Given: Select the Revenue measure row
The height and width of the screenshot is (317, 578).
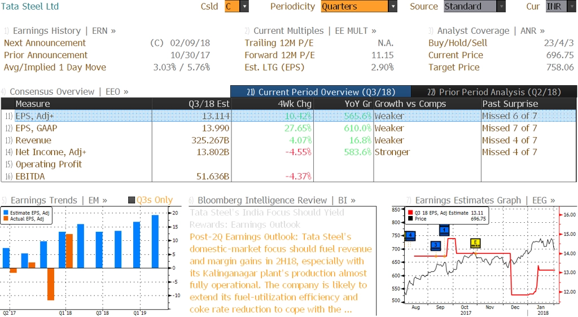Looking at the screenshot, I should pos(288,140).
